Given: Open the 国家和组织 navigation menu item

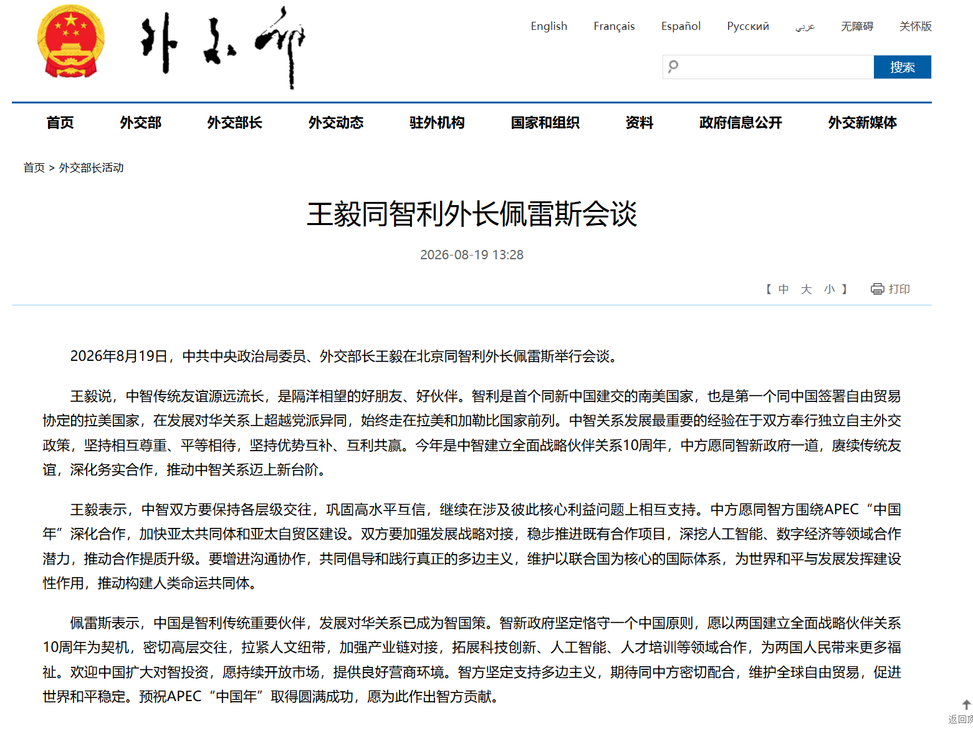Looking at the screenshot, I should (x=545, y=123).
